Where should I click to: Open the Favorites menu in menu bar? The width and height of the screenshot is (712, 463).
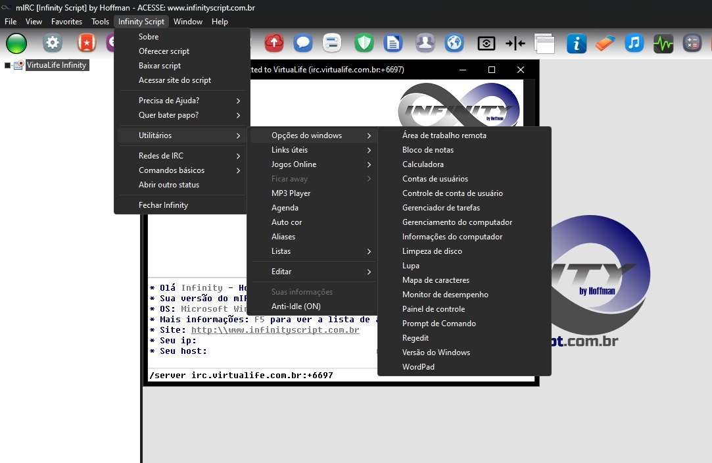(x=66, y=22)
